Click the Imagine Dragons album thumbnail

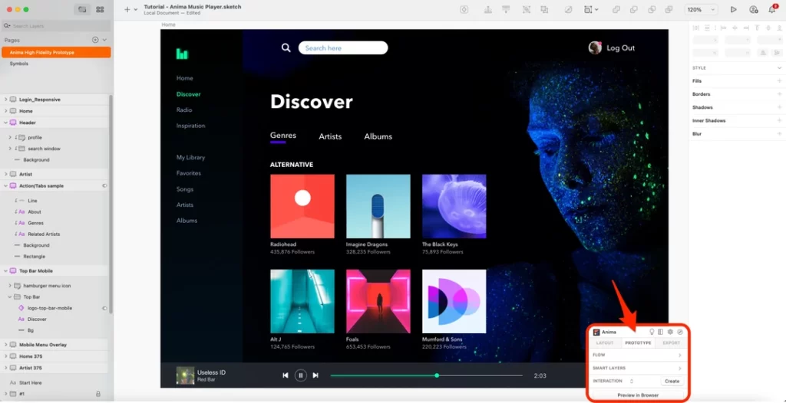pyautogui.click(x=378, y=206)
